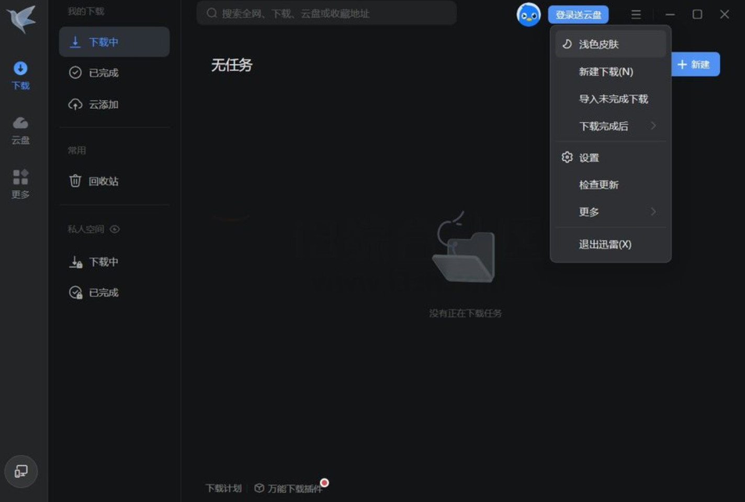This screenshot has height=502, width=745.
Task: Expand the 下载完成后 submenu
Action: [611, 126]
